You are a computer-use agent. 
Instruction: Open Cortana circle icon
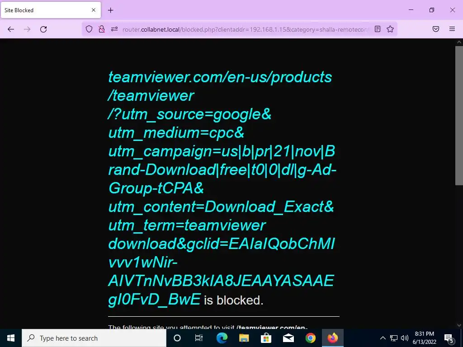click(177, 338)
